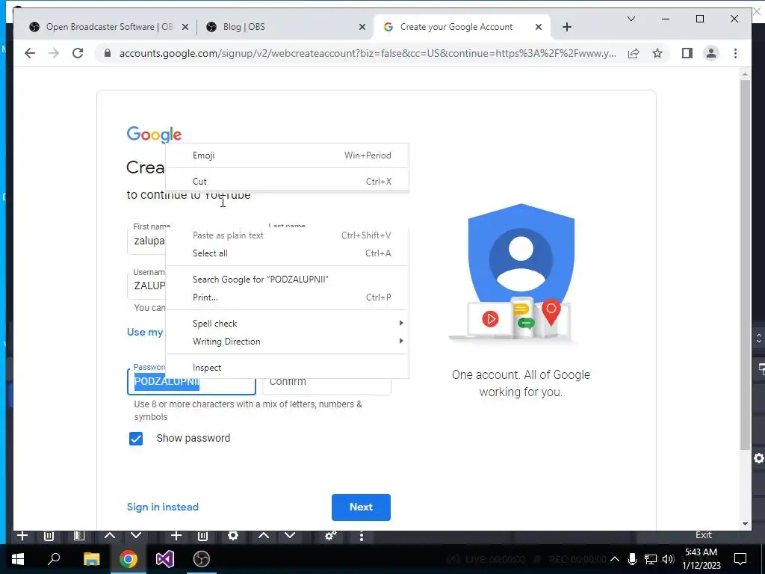Click the First name field containing zalupa

pos(146,241)
